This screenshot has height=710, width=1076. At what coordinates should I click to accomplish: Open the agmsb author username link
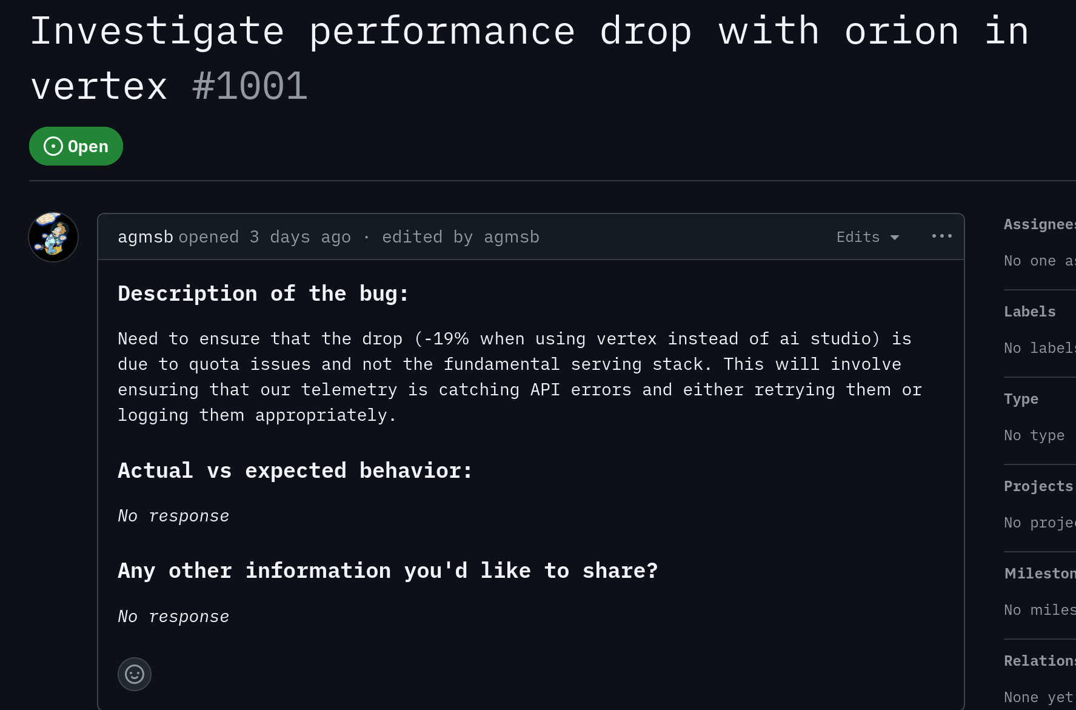pyautogui.click(x=145, y=237)
